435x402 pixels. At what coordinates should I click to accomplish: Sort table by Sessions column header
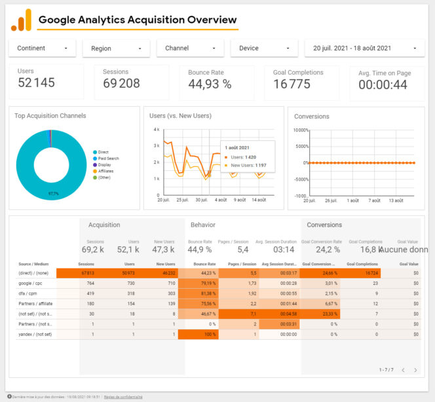click(86, 263)
